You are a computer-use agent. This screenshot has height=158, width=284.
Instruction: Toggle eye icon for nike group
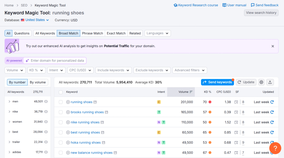click(46, 112)
